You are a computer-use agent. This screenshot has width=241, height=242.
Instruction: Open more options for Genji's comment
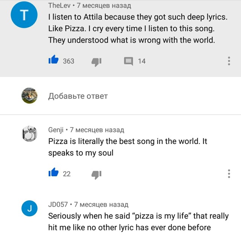point(229,174)
